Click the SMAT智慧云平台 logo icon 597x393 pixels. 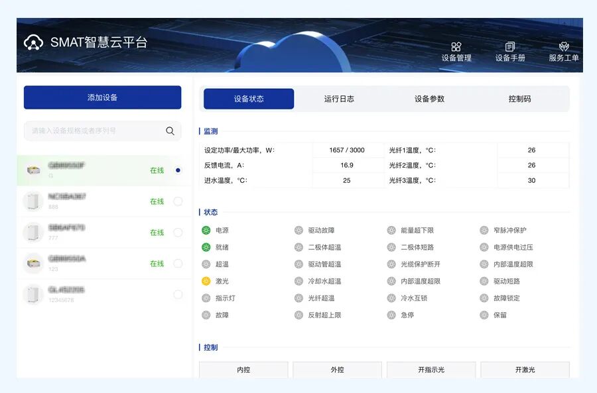click(x=33, y=42)
